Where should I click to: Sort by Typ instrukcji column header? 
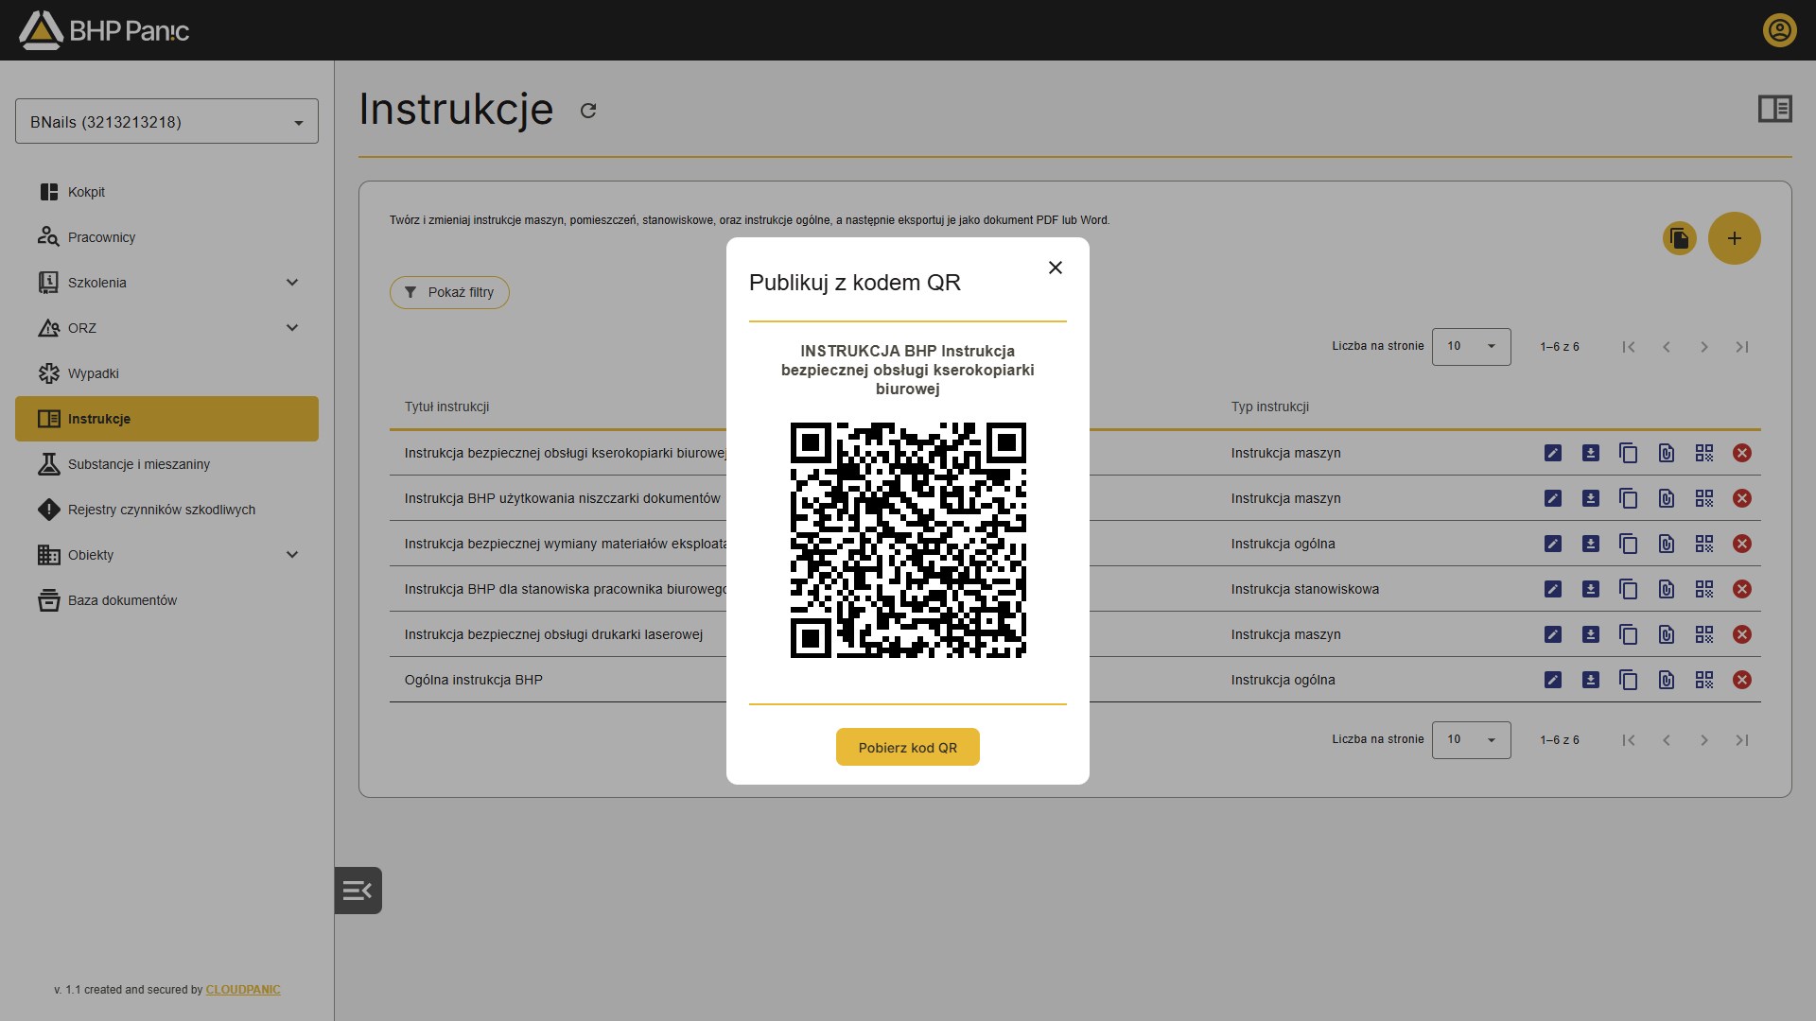pos(1269,407)
